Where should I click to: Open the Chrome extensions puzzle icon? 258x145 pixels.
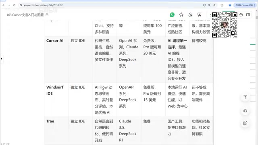click(x=222, y=5)
